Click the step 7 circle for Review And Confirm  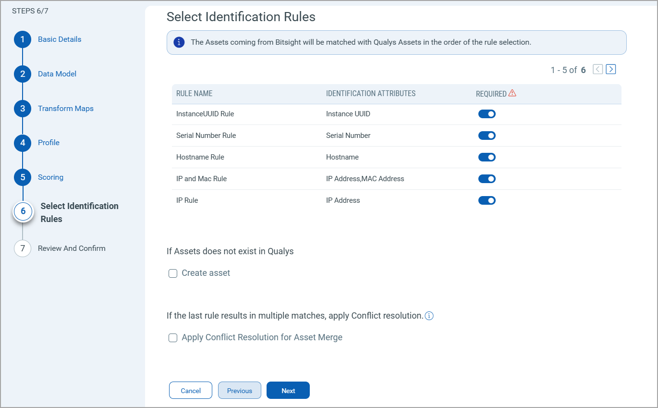pos(22,248)
